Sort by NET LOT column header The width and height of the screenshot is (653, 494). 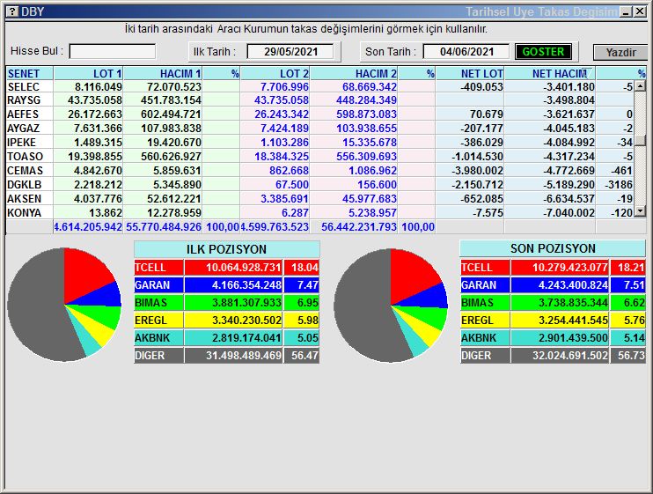(x=470, y=74)
